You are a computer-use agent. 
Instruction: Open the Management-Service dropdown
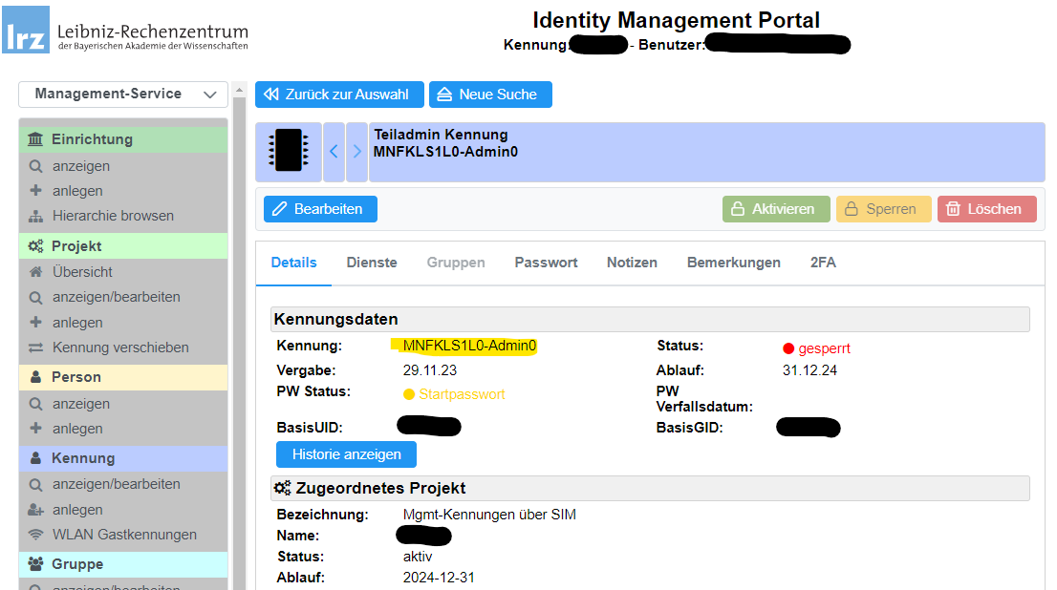click(123, 95)
